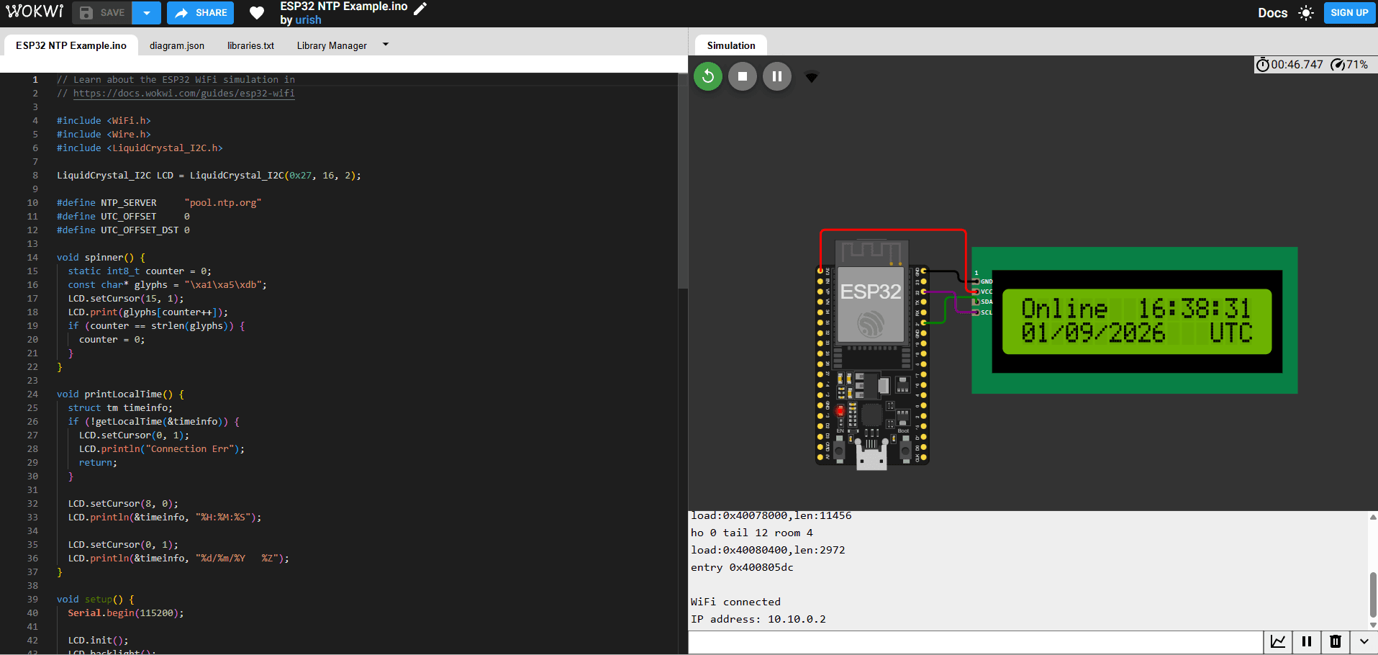Click the serial monitor input field

976,642
